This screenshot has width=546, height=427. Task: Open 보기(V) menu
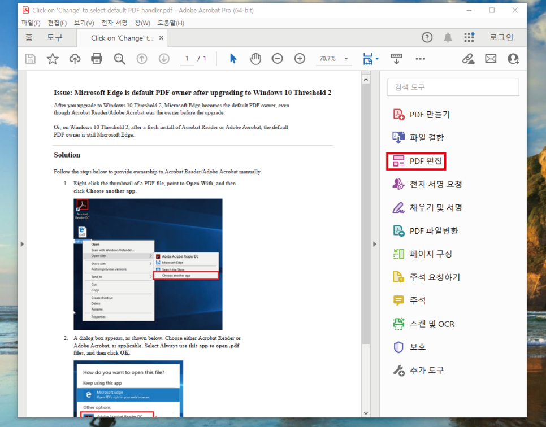[84, 23]
